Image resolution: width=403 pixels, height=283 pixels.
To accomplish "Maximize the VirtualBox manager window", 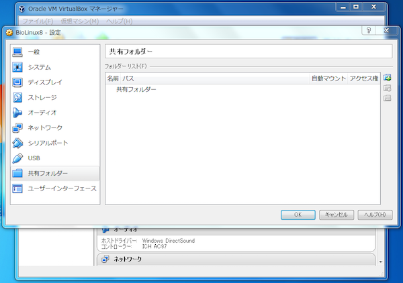I will click(356, 7).
